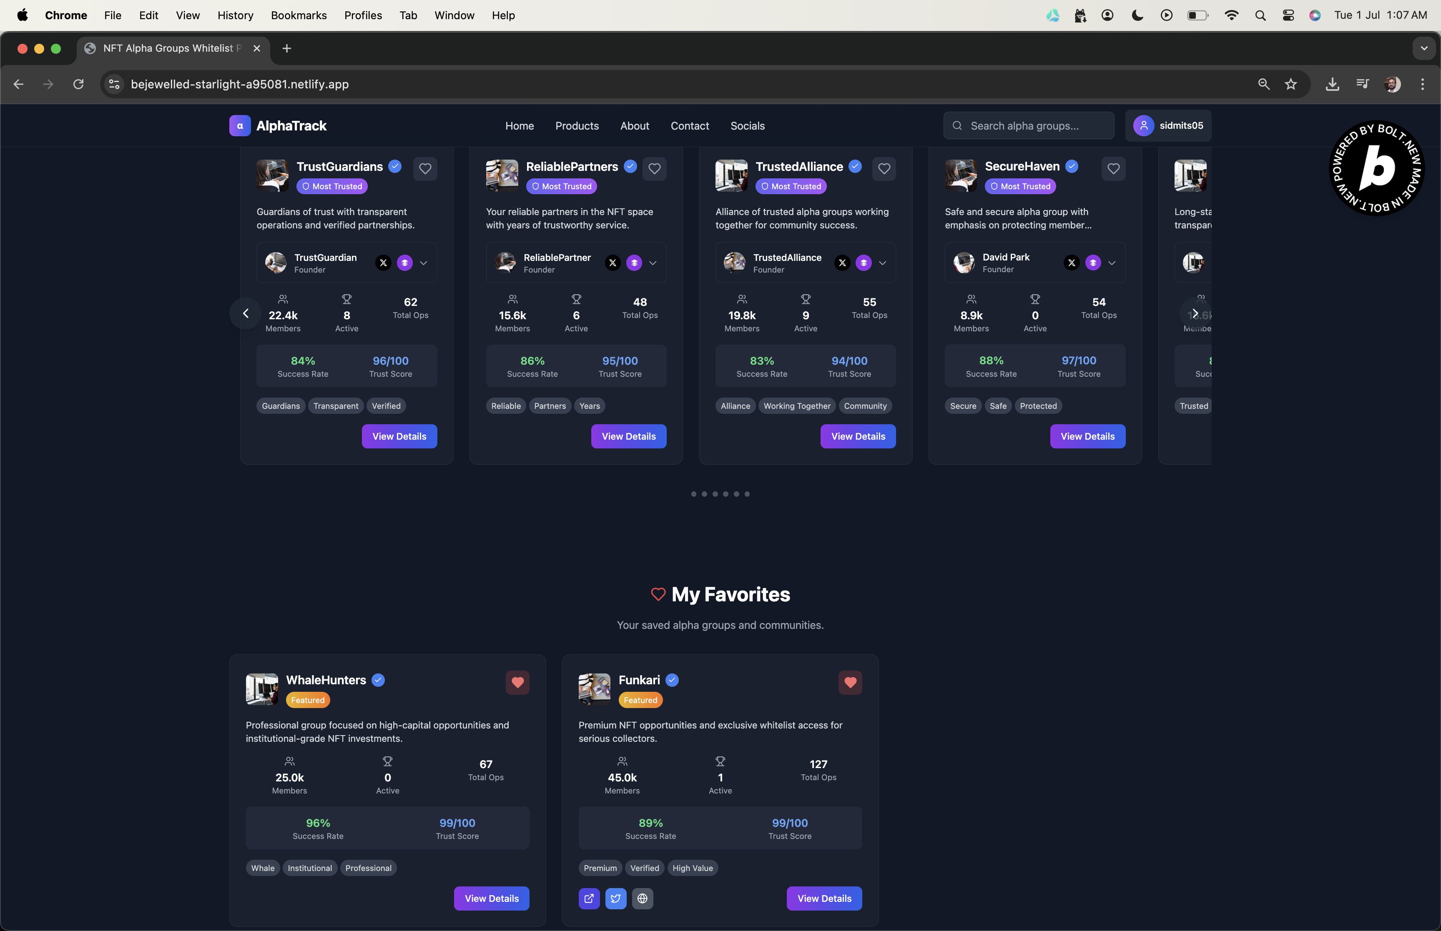Screen dimensions: 1441x931
Task: Click the purple layers icon beside David Park
Action: pos(1093,263)
